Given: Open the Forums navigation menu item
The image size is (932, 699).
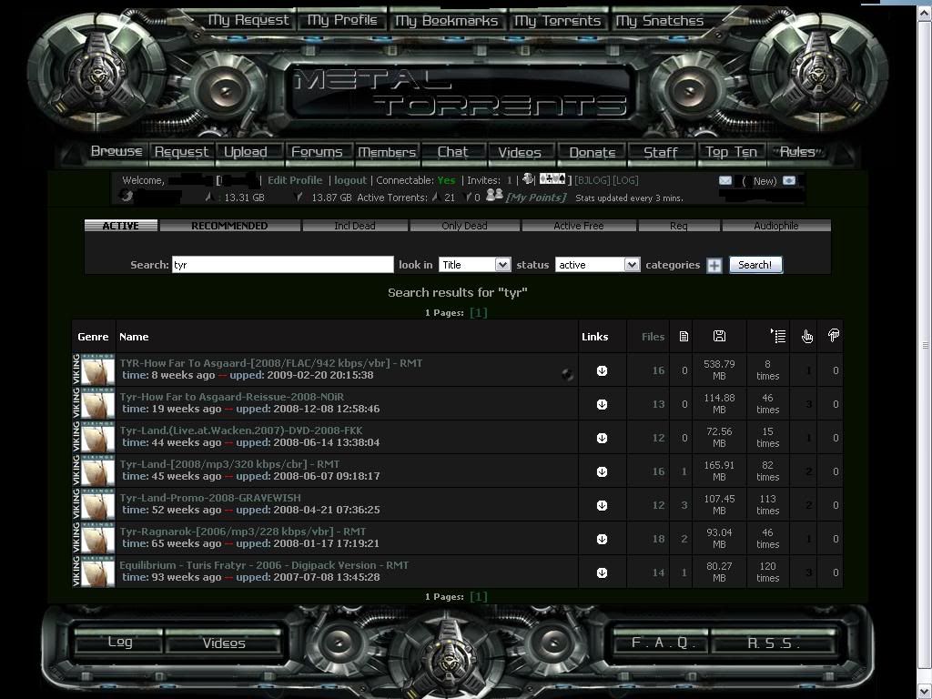Looking at the screenshot, I should (x=317, y=152).
